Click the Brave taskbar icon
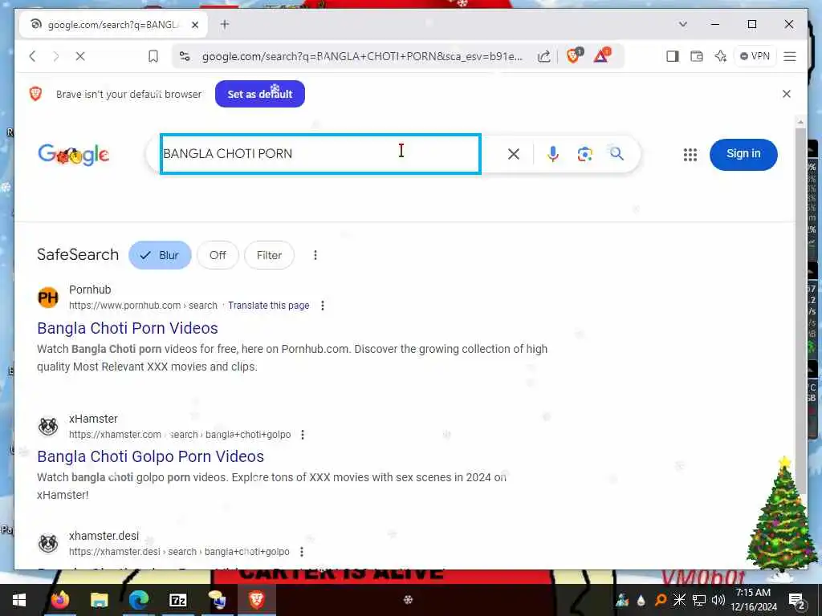This screenshot has height=616, width=822. point(256,600)
